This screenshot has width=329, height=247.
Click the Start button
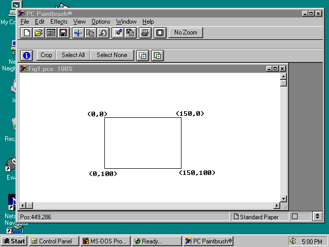14,241
